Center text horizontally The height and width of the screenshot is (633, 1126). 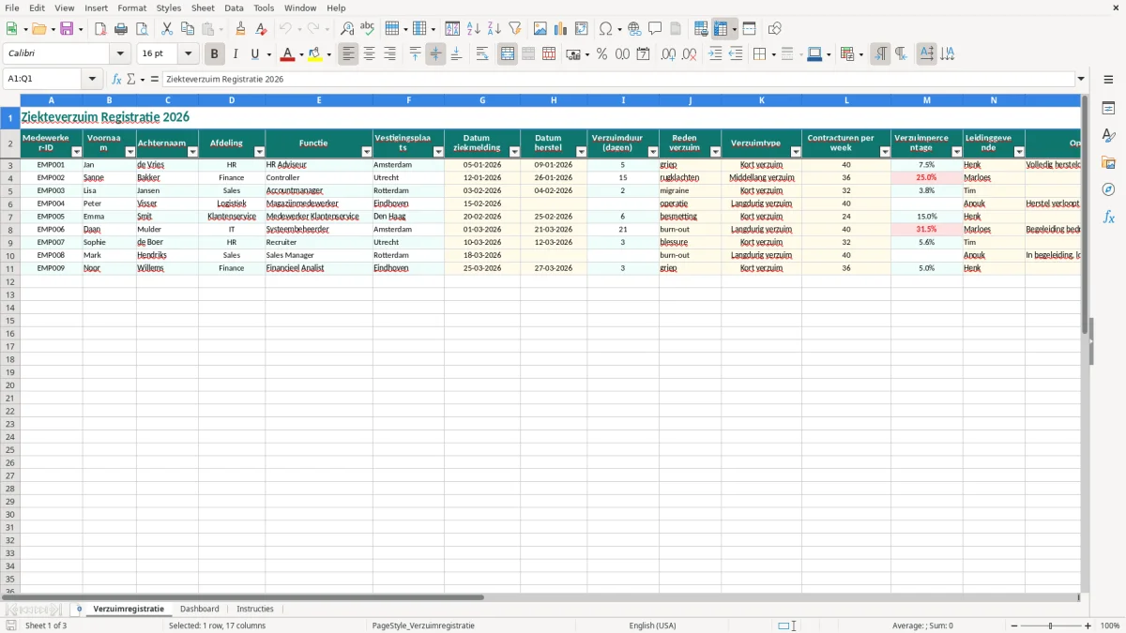370,54
